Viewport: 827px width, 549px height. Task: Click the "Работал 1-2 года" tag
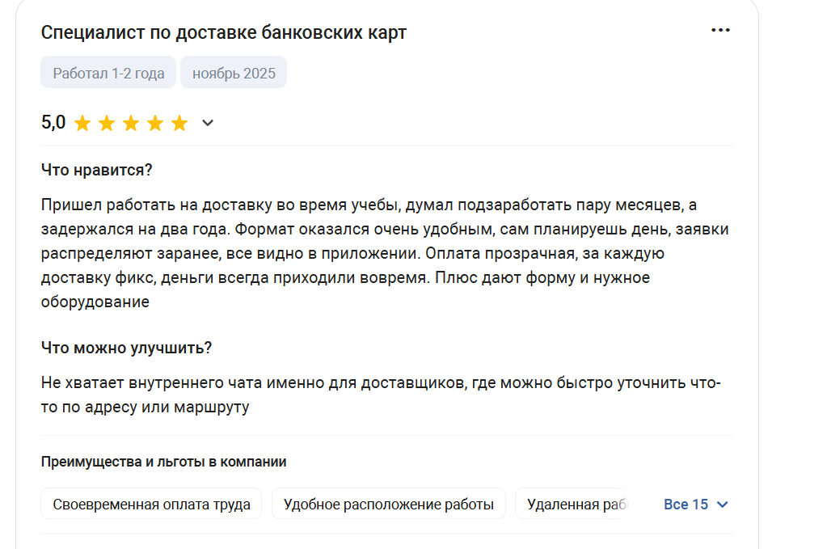(x=108, y=74)
